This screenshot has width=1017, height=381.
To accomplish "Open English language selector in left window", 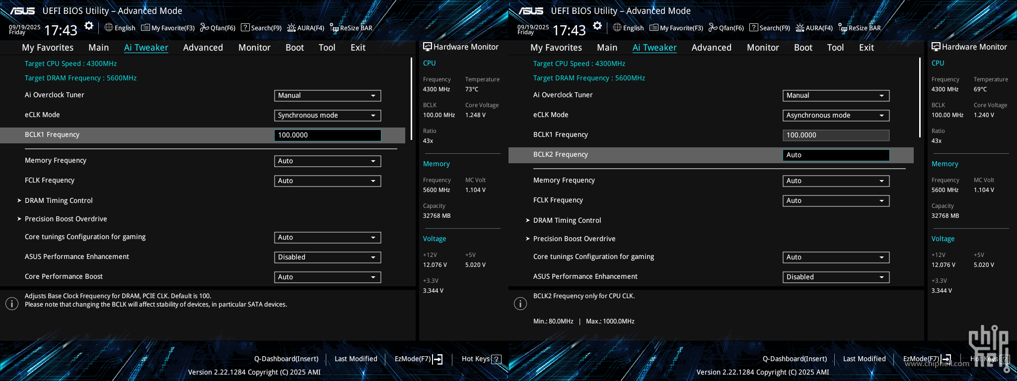I will point(120,28).
